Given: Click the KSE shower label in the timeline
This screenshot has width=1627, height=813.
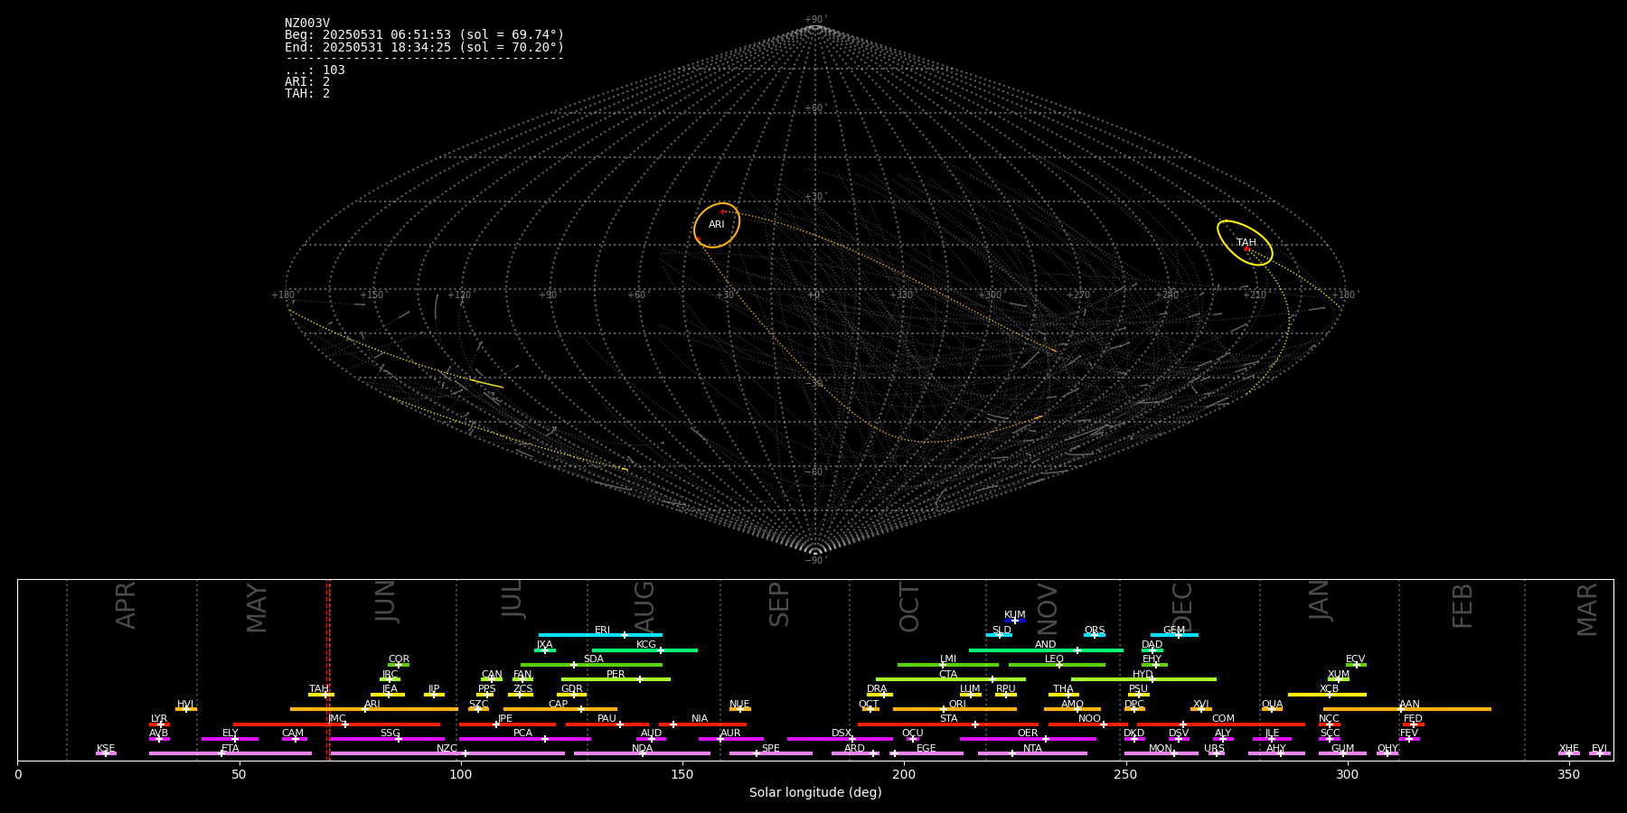Looking at the screenshot, I should click(106, 749).
